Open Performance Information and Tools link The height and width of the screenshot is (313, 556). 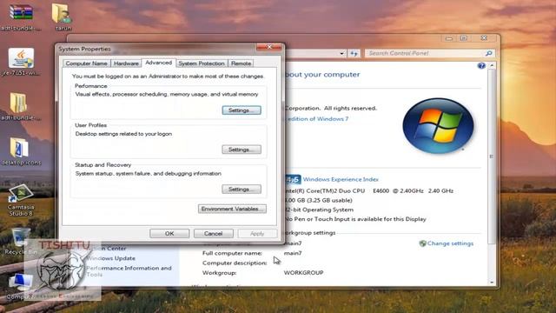(x=129, y=271)
